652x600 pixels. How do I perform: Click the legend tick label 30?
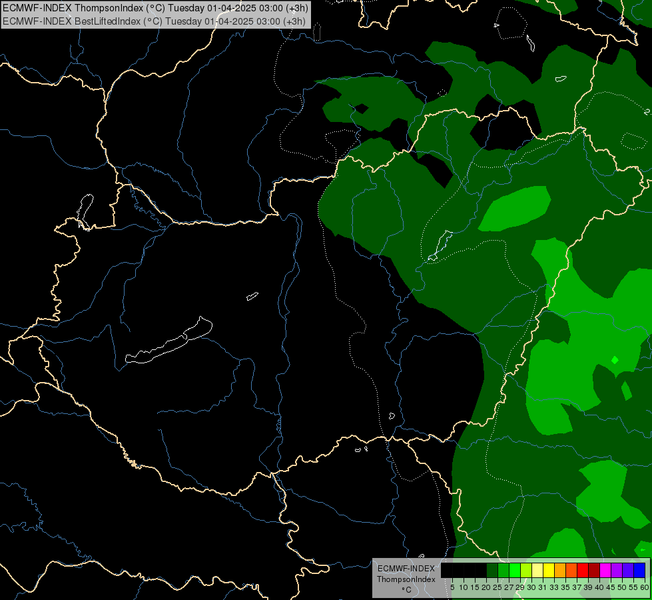tap(531, 587)
